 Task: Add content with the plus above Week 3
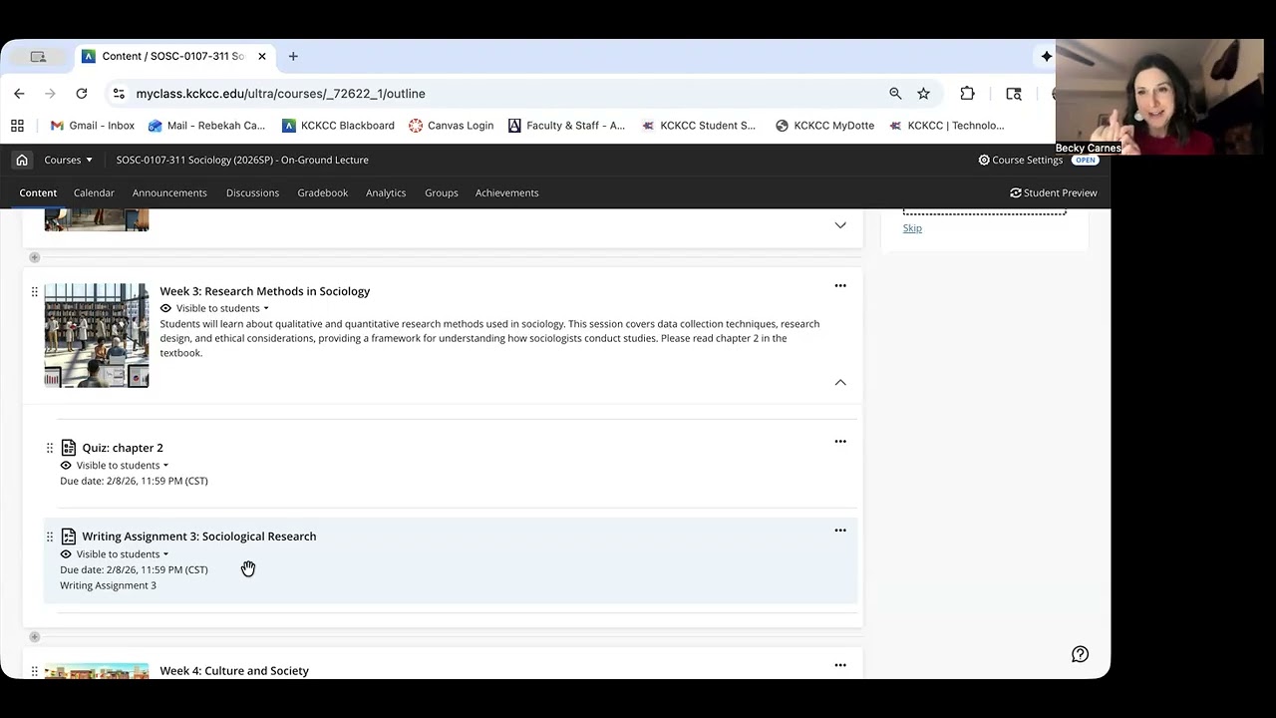click(34, 257)
